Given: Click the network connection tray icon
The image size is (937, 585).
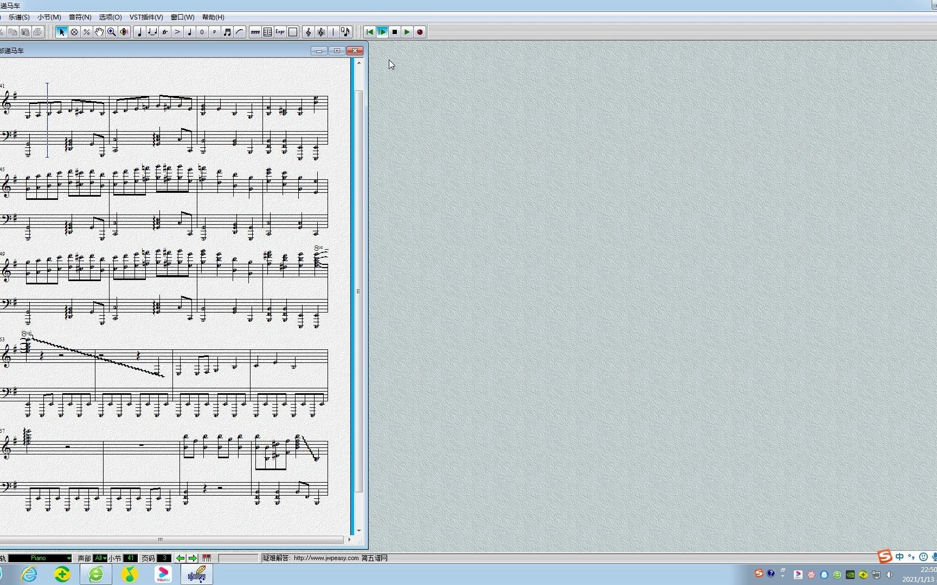Looking at the screenshot, I should pyautogui.click(x=876, y=575).
